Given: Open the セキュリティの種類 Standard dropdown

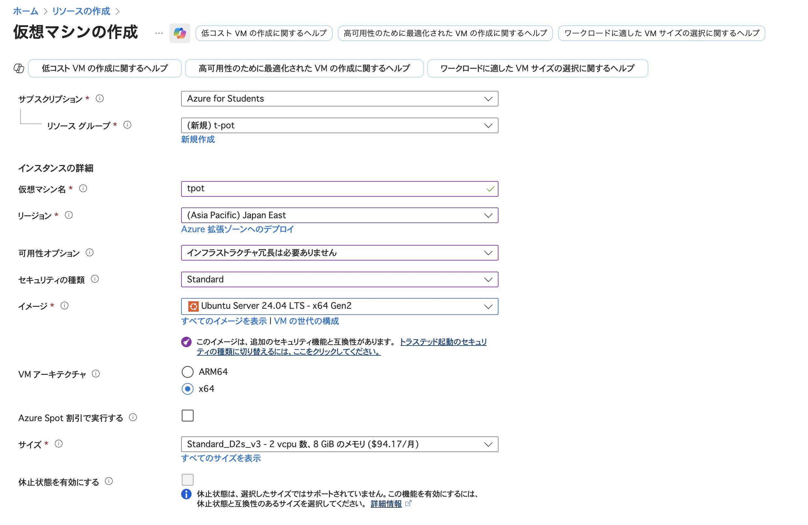Looking at the screenshot, I should (x=340, y=280).
